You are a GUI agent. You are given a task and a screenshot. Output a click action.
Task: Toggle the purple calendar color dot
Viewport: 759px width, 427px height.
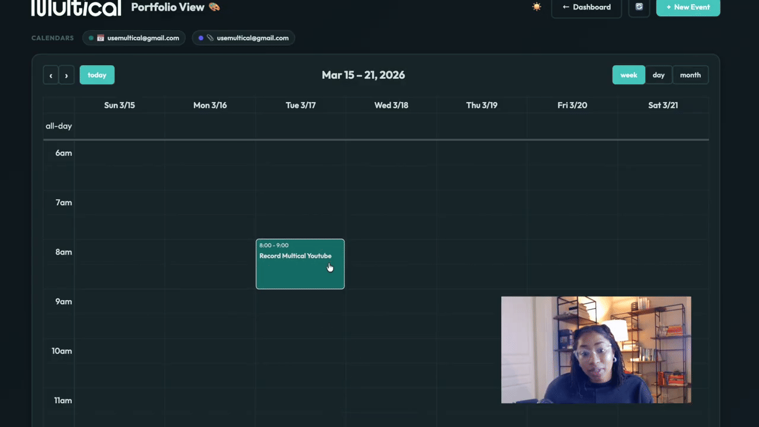click(201, 37)
